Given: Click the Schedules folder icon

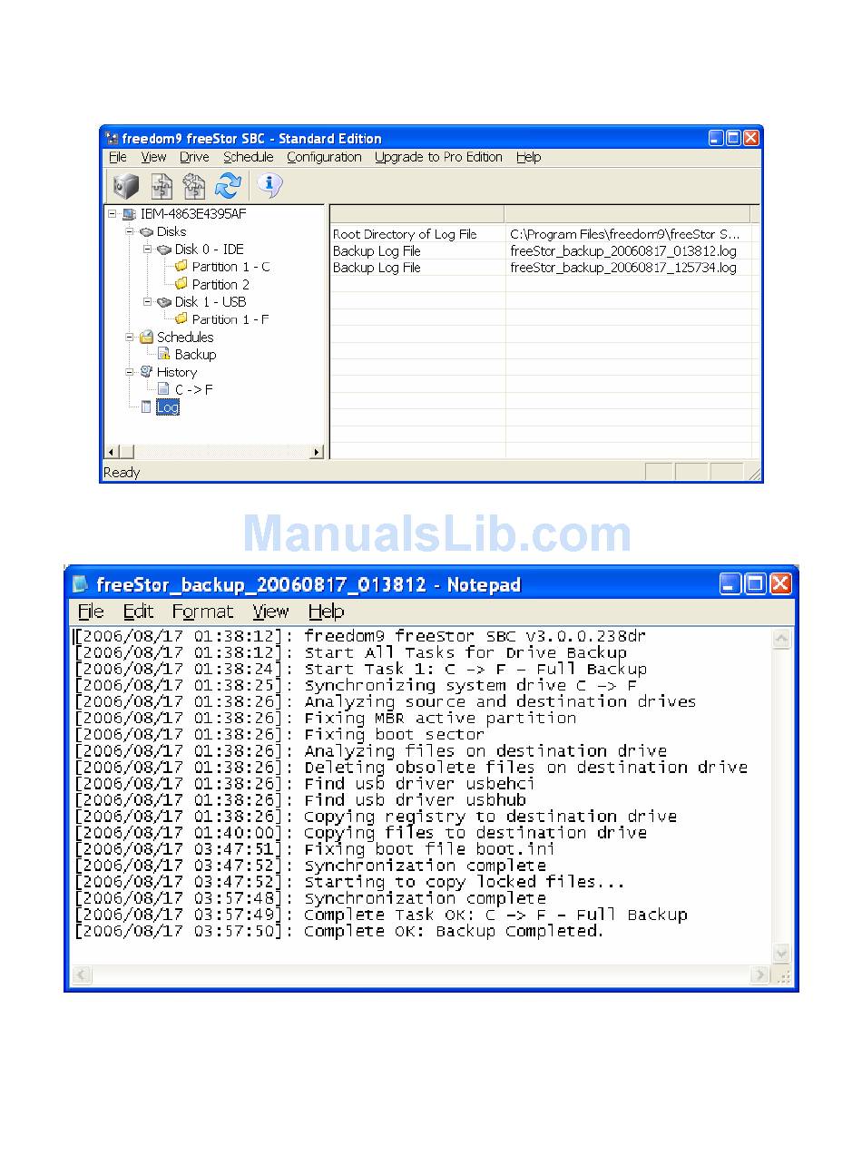Looking at the screenshot, I should [x=147, y=337].
